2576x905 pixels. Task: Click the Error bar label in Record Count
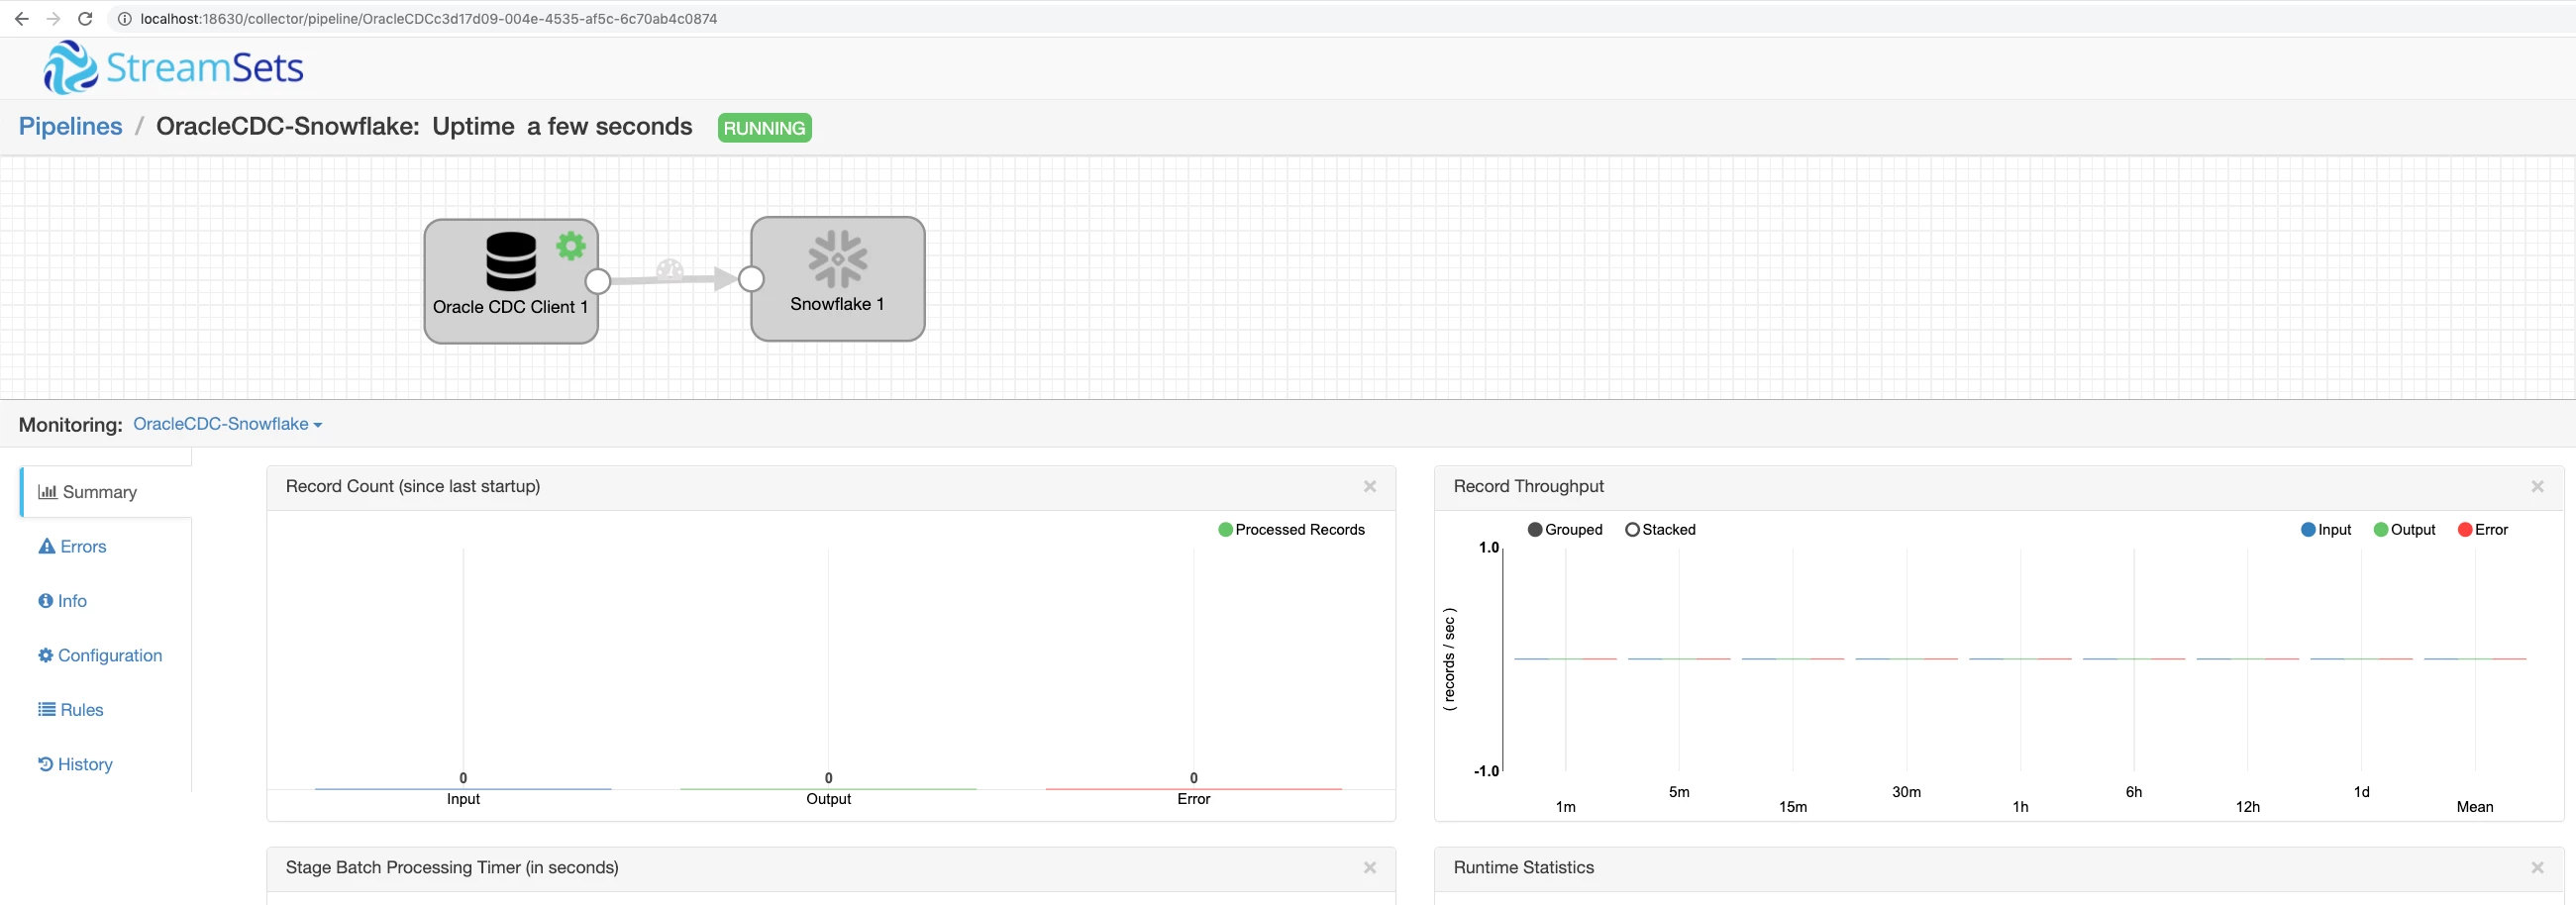(1193, 798)
